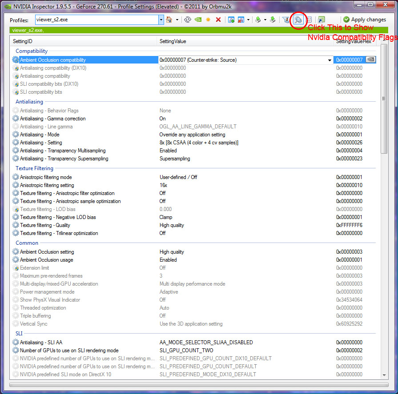This screenshot has width=398, height=394.
Task: Open the bit value editor grid icon
Action: (309, 20)
